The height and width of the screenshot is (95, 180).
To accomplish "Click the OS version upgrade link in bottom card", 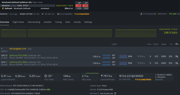I will pyautogui.click(x=143, y=79).
